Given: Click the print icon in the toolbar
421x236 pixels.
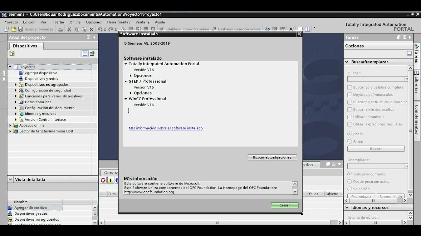Looking at the screenshot, I should coord(61,29).
